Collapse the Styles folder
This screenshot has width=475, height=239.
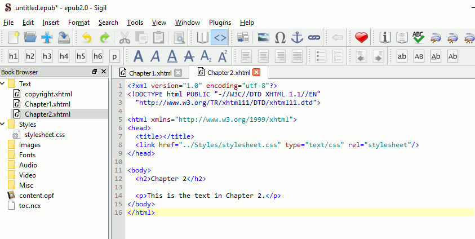(3, 124)
